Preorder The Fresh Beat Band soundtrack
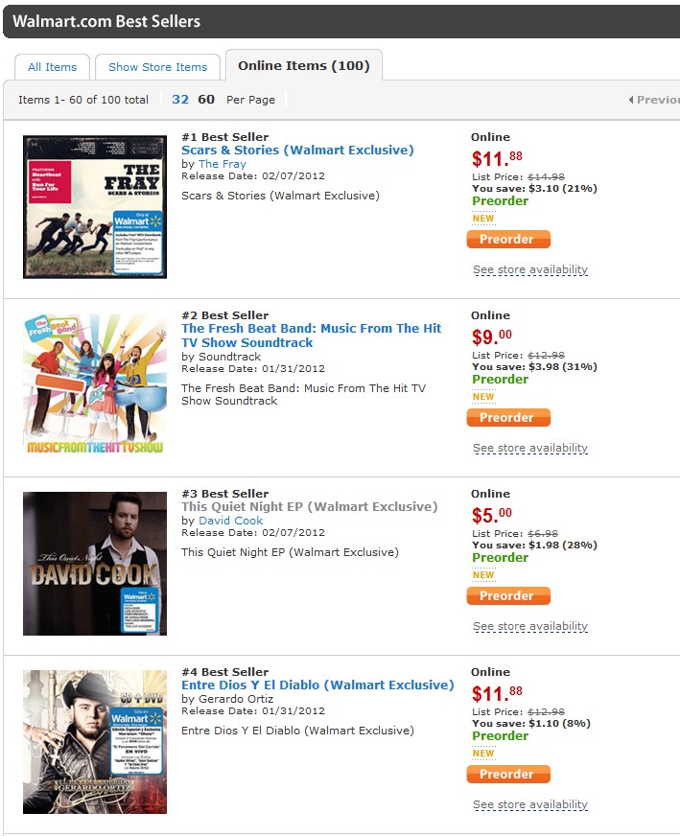The width and height of the screenshot is (680, 836). click(508, 418)
